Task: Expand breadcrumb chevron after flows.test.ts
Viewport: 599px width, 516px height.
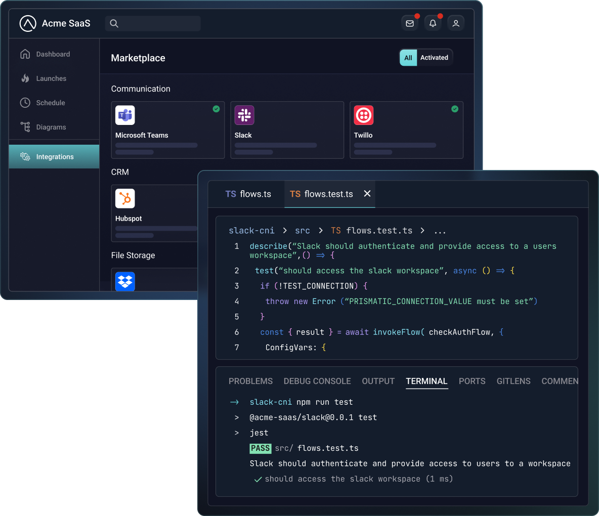Action: [422, 230]
